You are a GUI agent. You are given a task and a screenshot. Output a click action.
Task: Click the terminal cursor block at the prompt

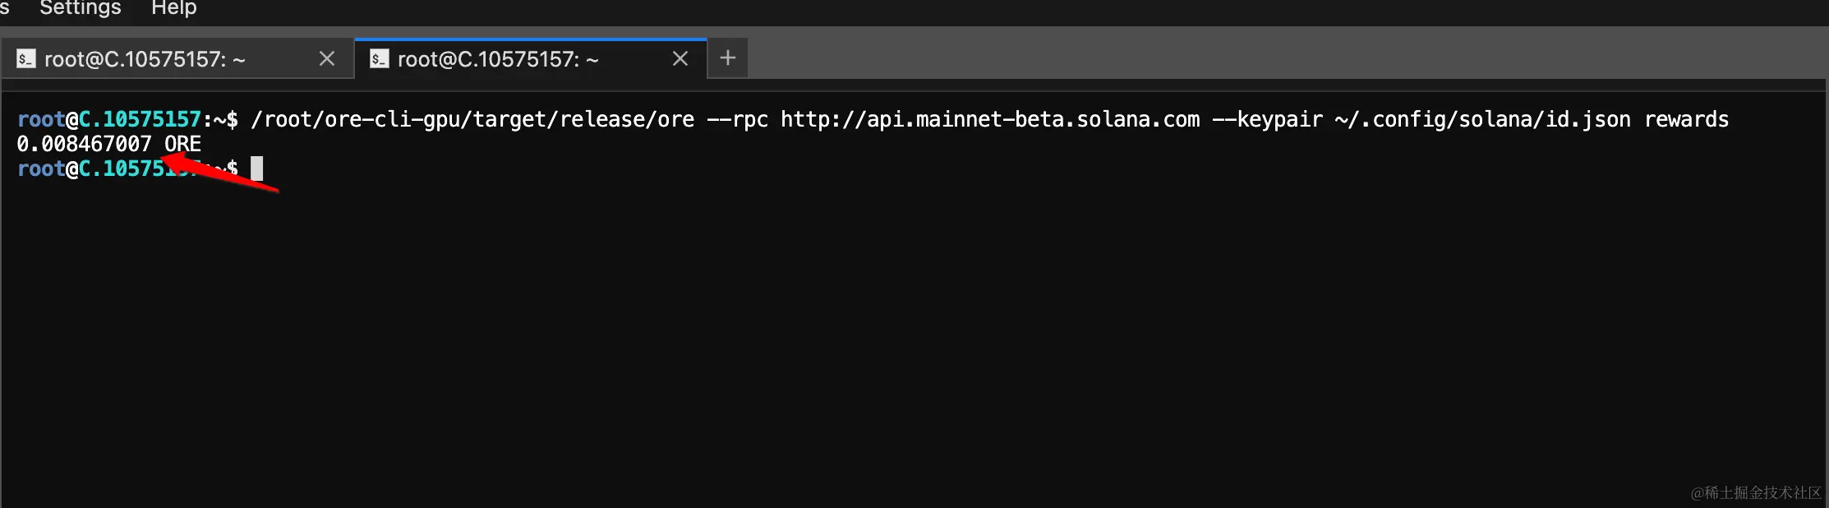point(257,169)
